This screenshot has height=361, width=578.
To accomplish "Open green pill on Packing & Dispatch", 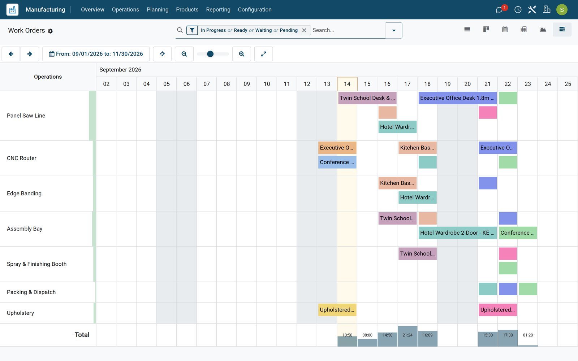I will (x=528, y=289).
